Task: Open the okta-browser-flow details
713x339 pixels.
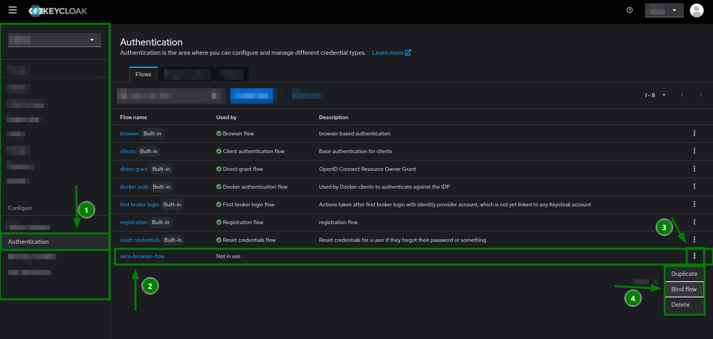Action: (142, 256)
